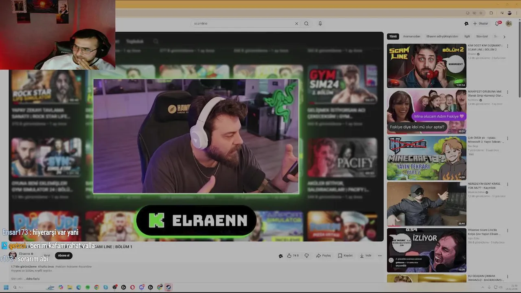Open the YouTube account avatar menu

point(509,24)
